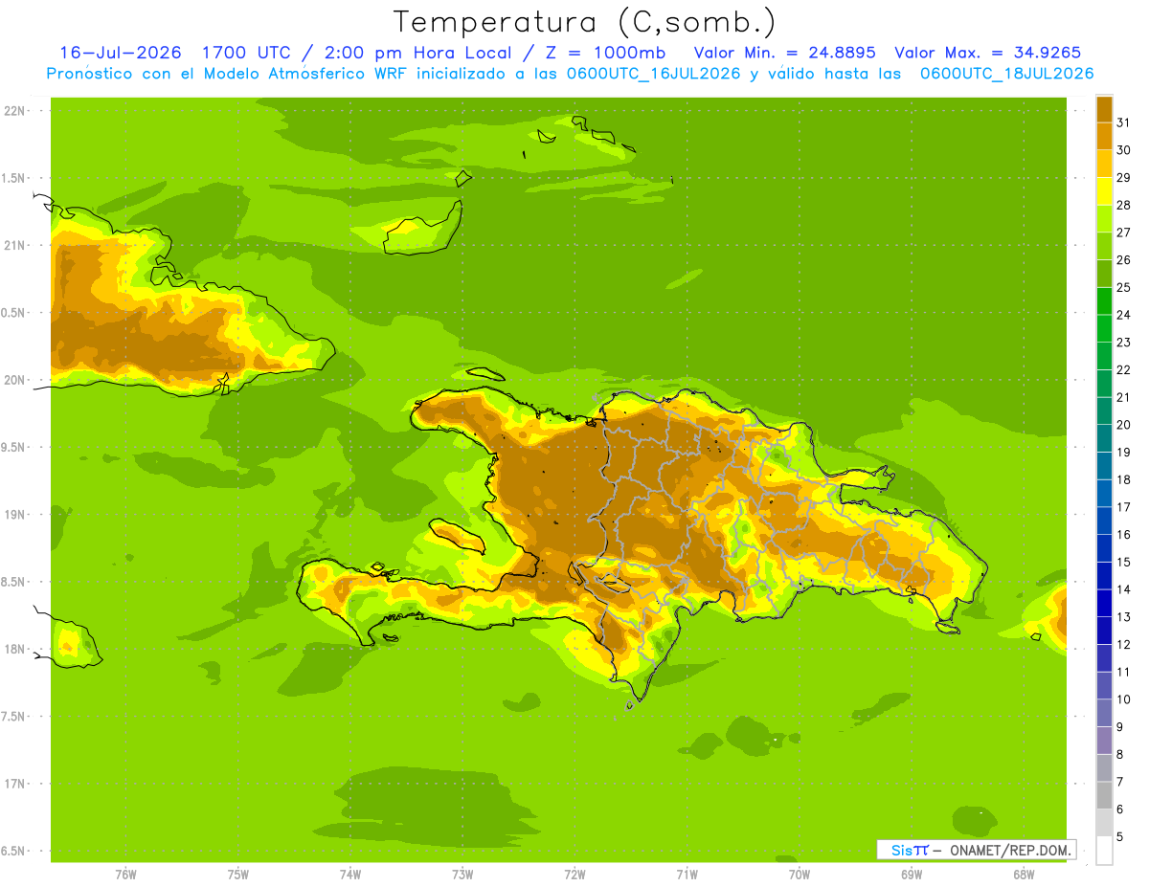Click the "22N" latitude axis label
Screen dimensions: 1149x887
pos(14,110)
